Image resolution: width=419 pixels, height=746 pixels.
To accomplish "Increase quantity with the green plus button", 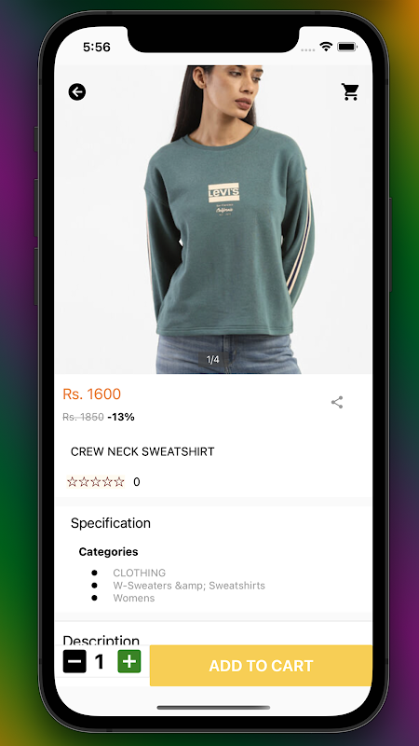I will pos(129,661).
